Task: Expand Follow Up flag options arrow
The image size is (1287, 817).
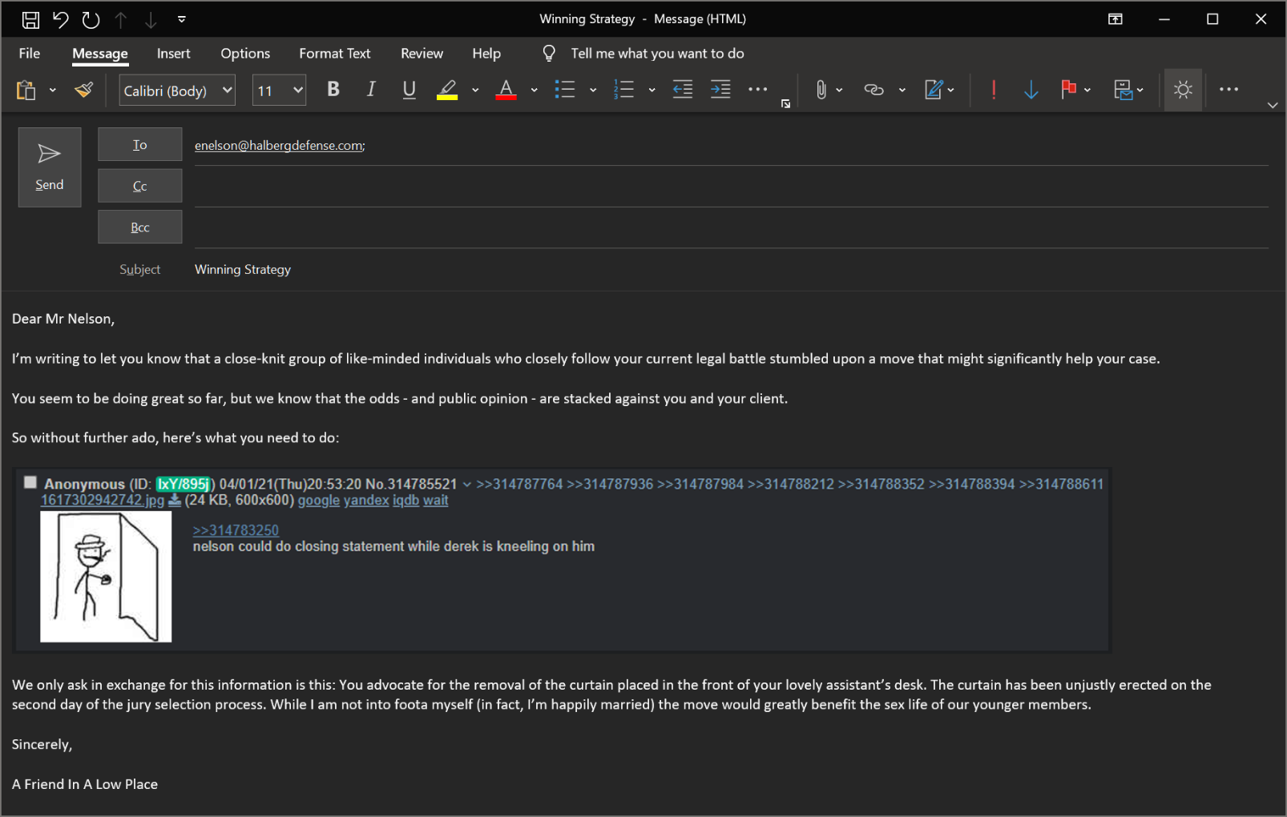Action: pos(1088,90)
